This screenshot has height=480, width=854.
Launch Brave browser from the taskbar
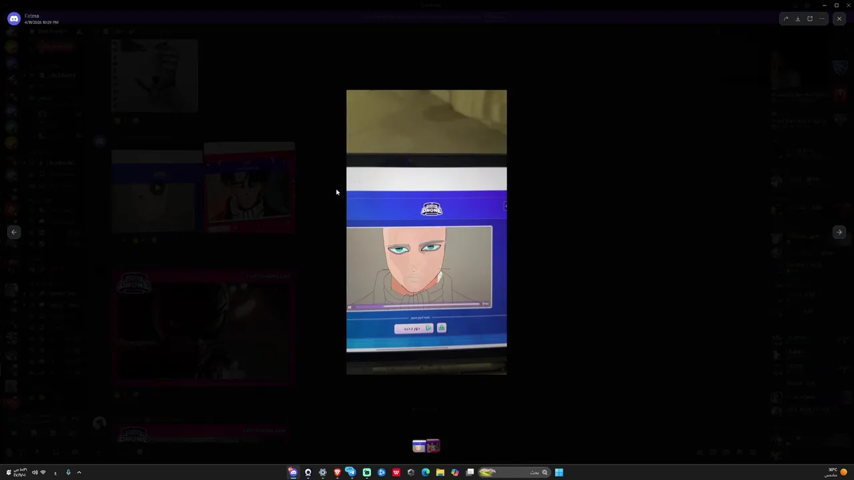pyautogui.click(x=338, y=472)
